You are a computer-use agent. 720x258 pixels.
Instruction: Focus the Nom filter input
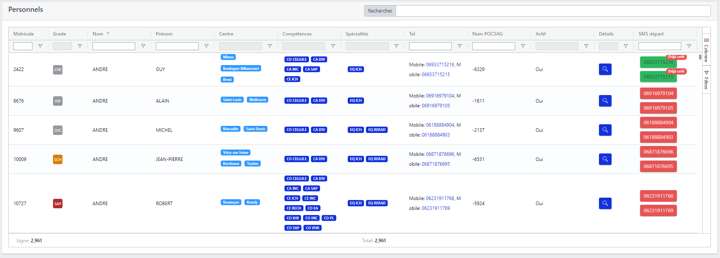click(x=114, y=46)
